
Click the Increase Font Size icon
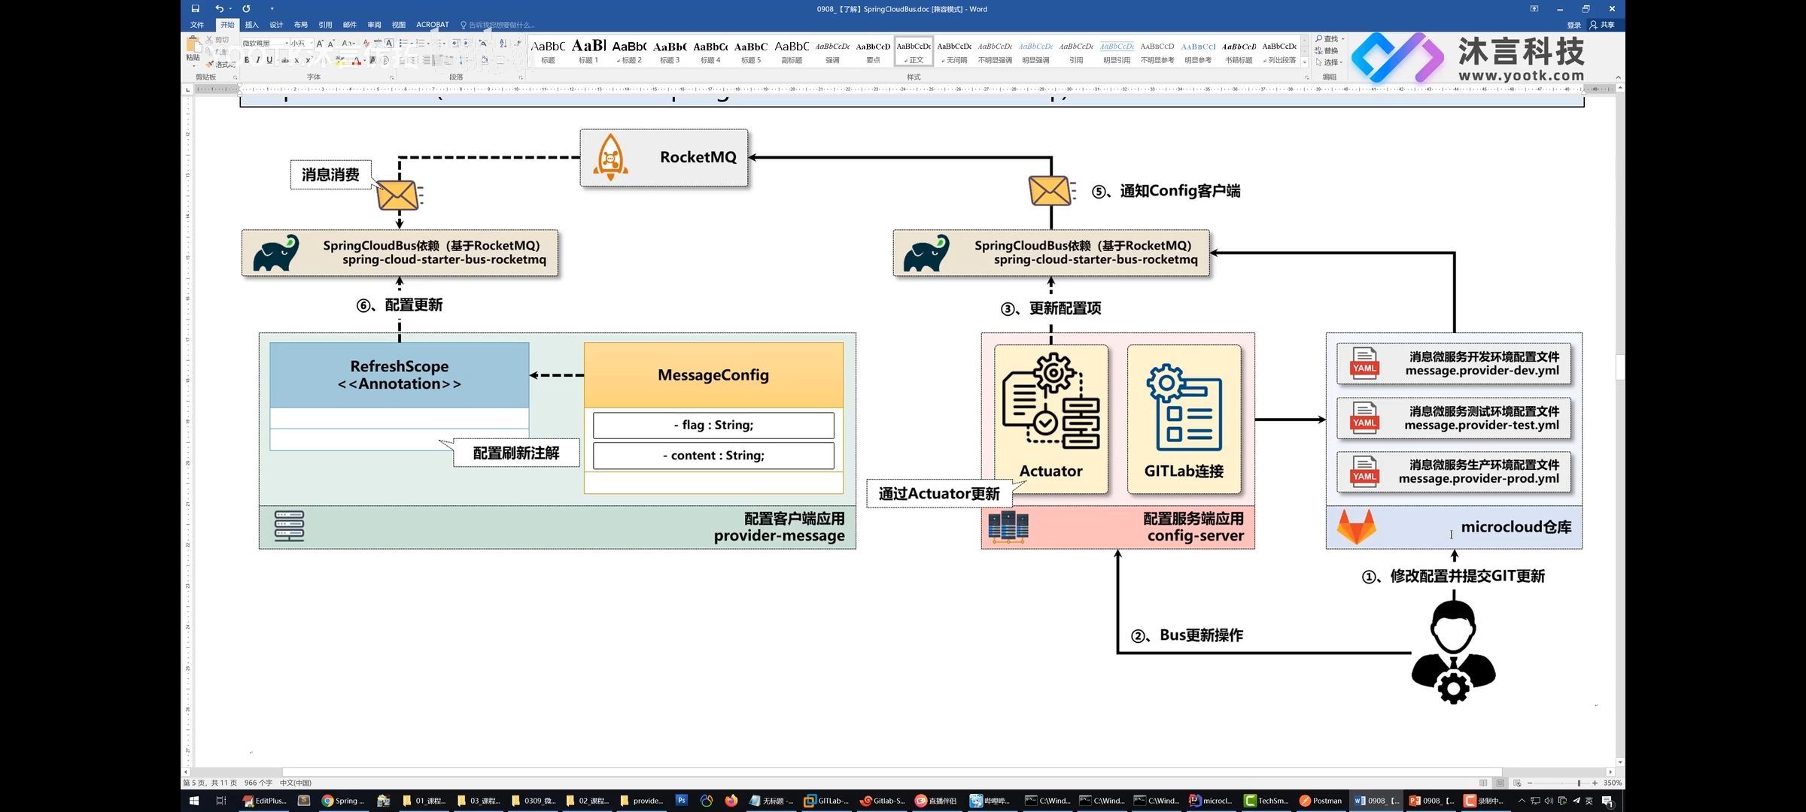320,43
